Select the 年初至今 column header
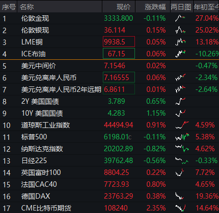 (206, 7)
